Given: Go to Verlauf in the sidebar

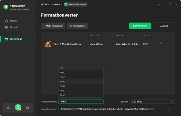Looking at the screenshot, I should tap(14, 27).
